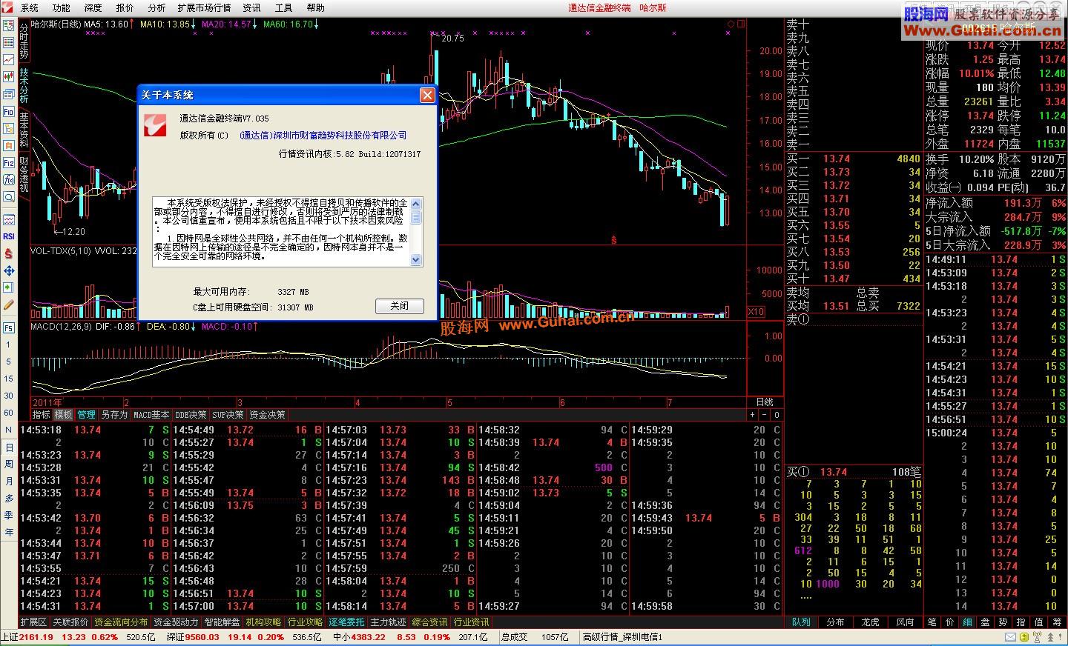Screen dimensions: 1068x646
Task: Switch to 财务透视 vertical tab
Action: pyautogui.click(x=24, y=174)
